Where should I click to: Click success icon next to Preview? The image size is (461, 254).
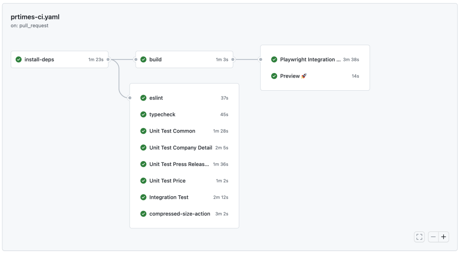274,76
